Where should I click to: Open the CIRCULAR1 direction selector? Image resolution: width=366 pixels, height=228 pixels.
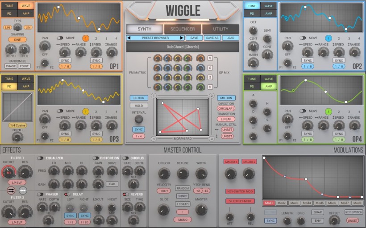226,108
